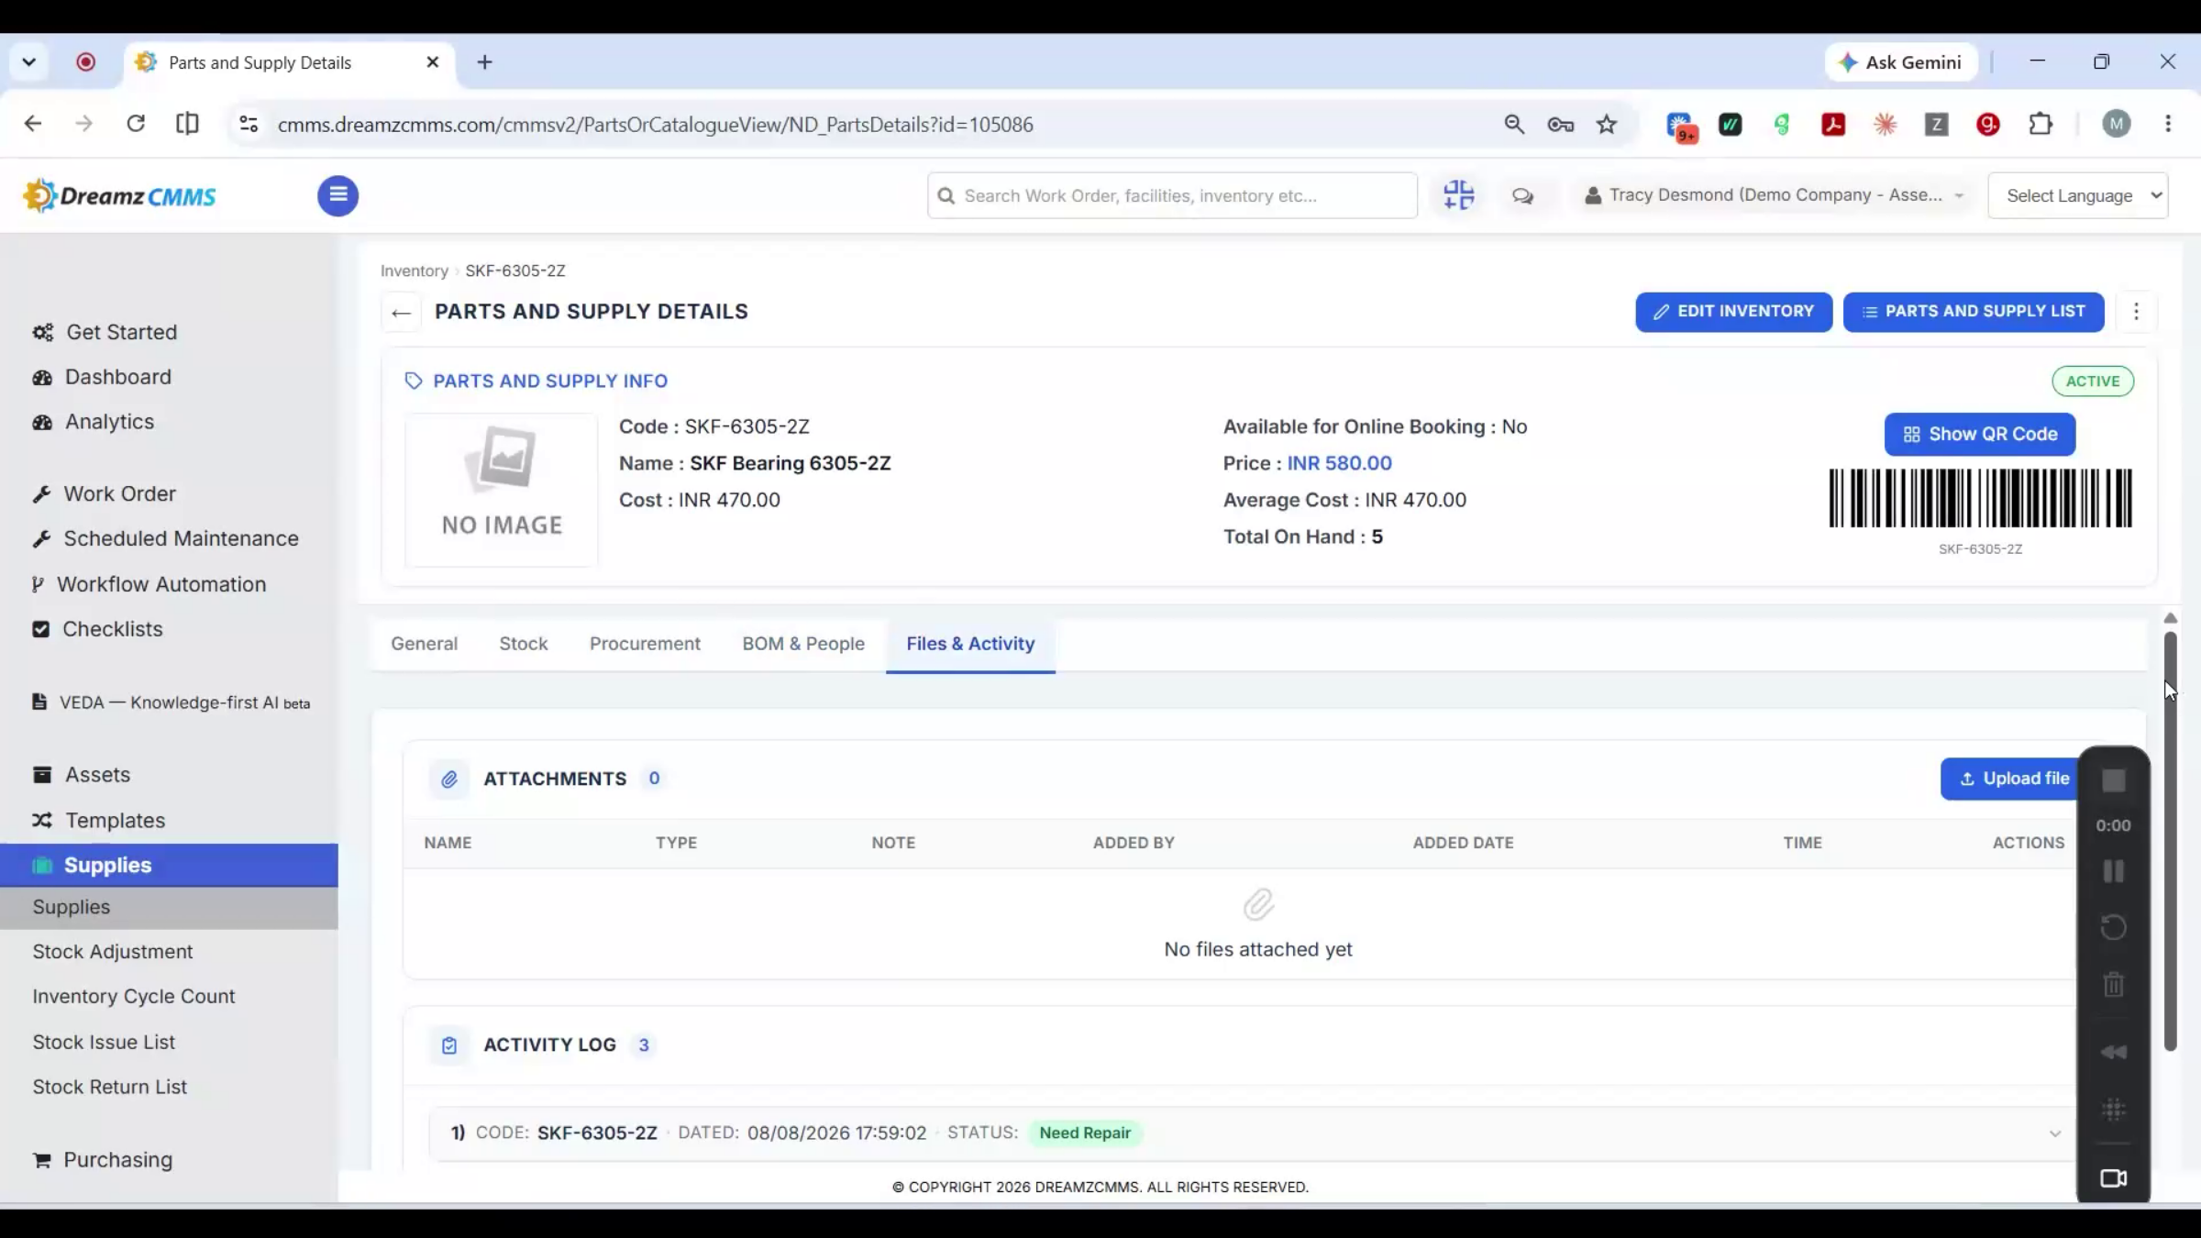This screenshot has width=2201, height=1238.
Task: Open Scheduled Maintenance in the sidebar
Action: point(181,539)
